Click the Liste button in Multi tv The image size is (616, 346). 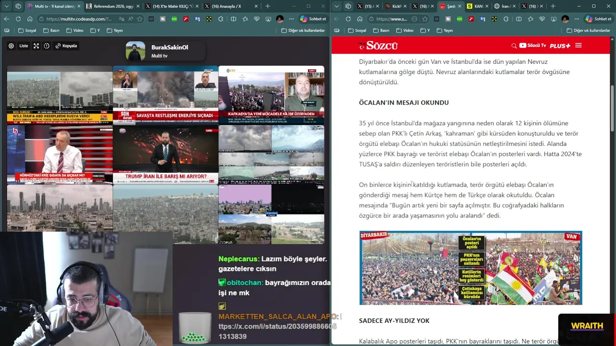[x=24, y=46]
